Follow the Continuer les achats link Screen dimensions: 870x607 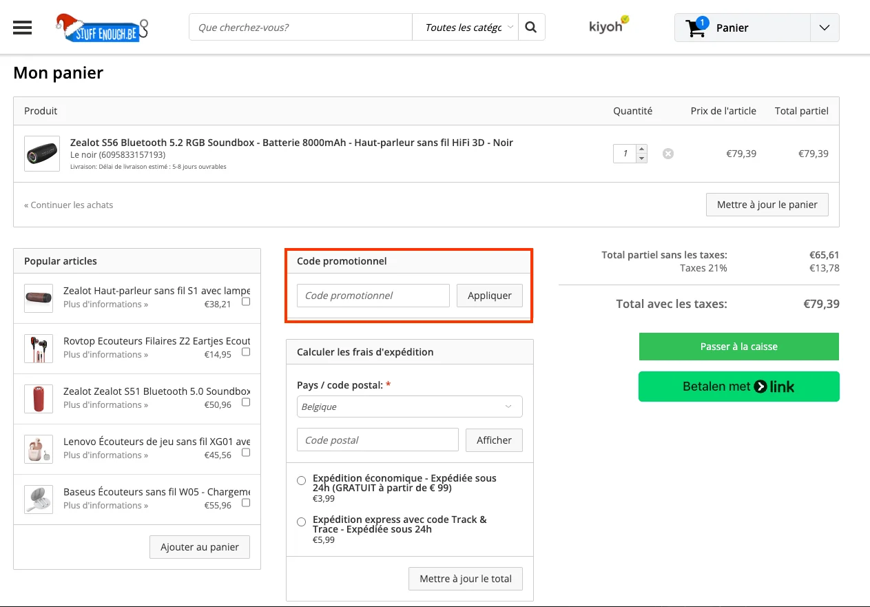(x=69, y=205)
